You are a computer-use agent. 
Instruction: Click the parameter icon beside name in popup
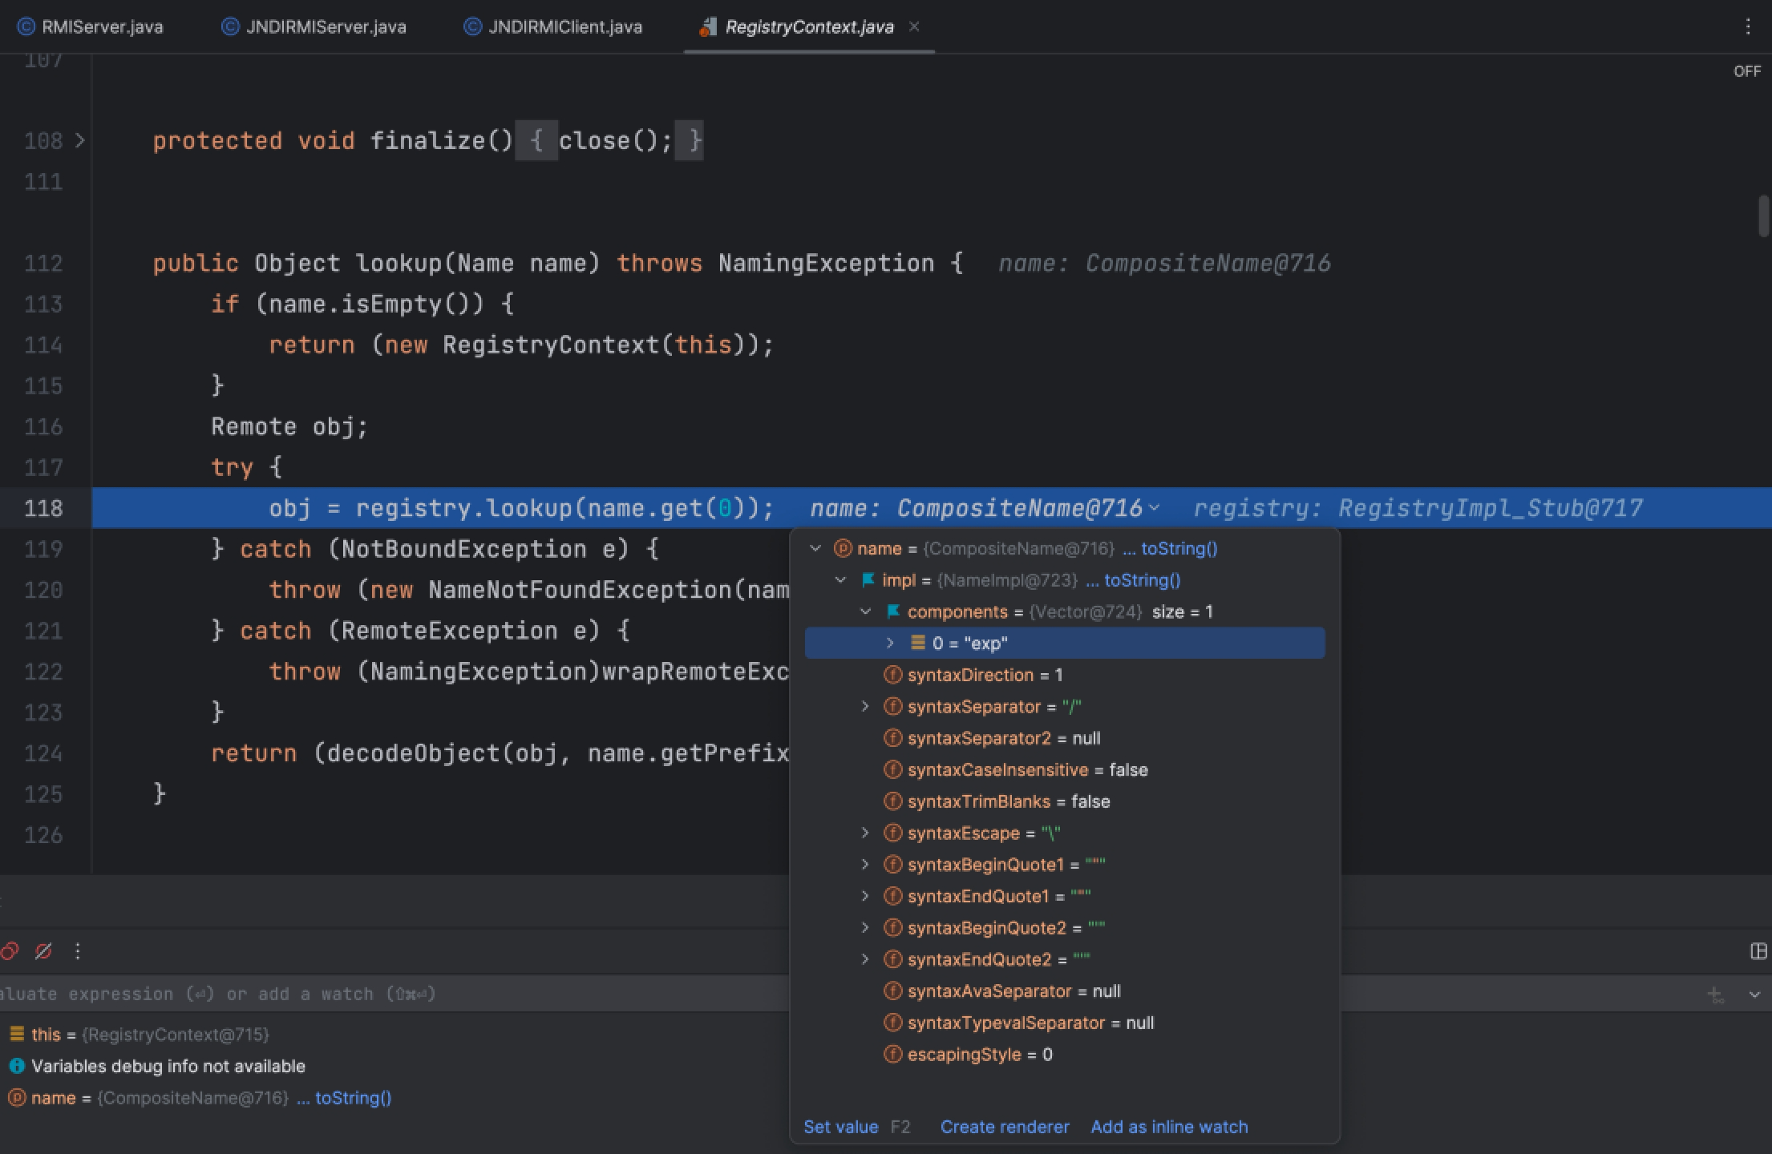tap(842, 549)
